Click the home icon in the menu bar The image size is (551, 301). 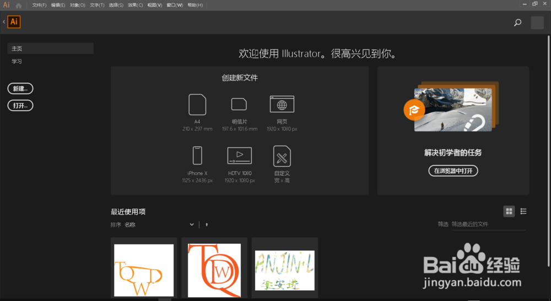click(x=19, y=6)
